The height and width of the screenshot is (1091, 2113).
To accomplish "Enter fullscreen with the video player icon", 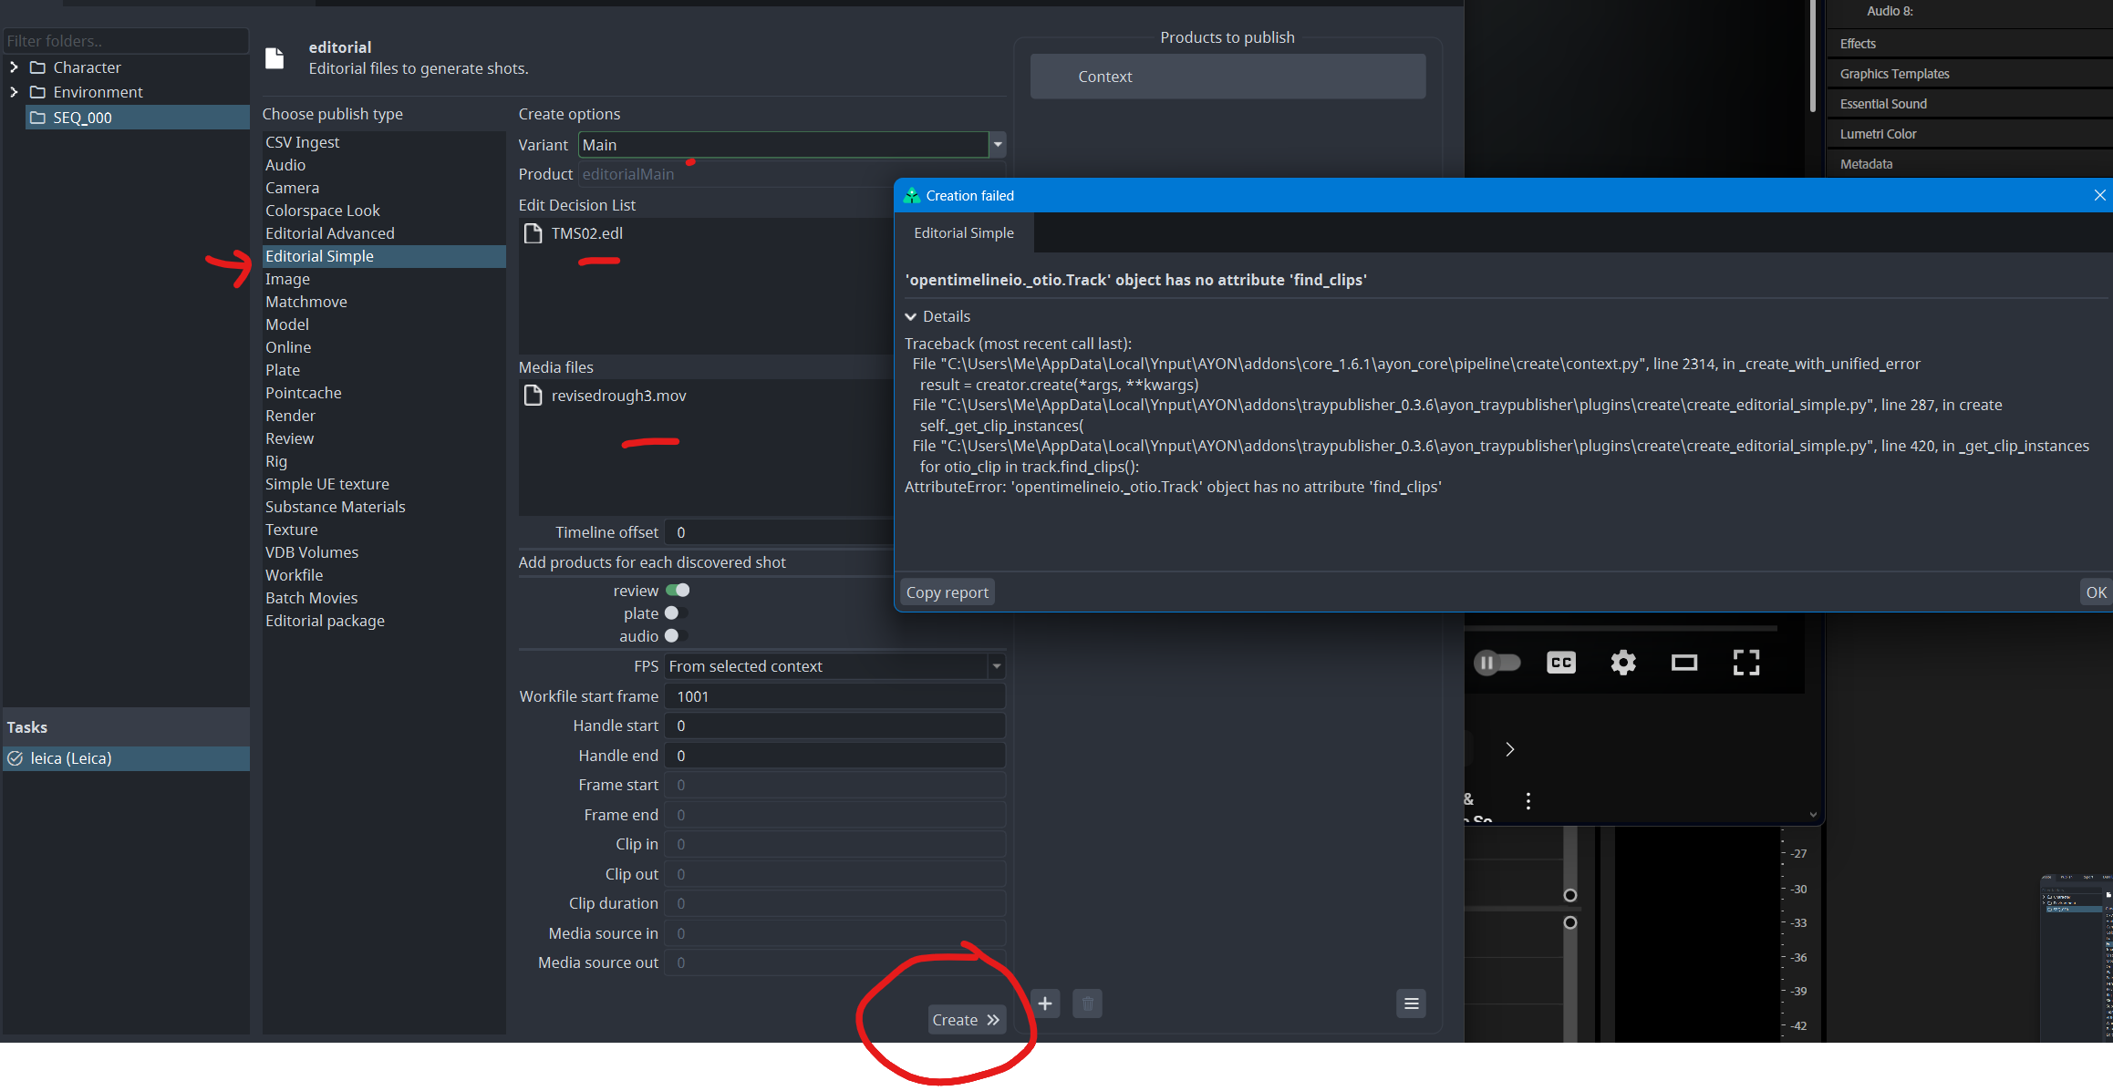I will [1745, 663].
